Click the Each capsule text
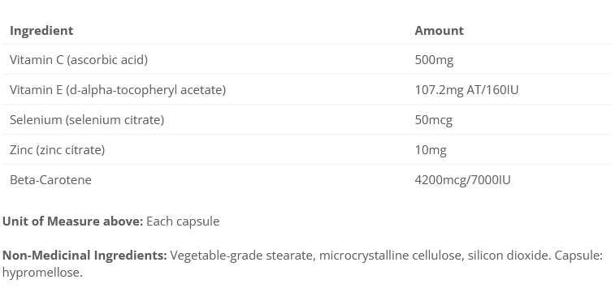Screen dimensions: 611x301 [x=183, y=221]
